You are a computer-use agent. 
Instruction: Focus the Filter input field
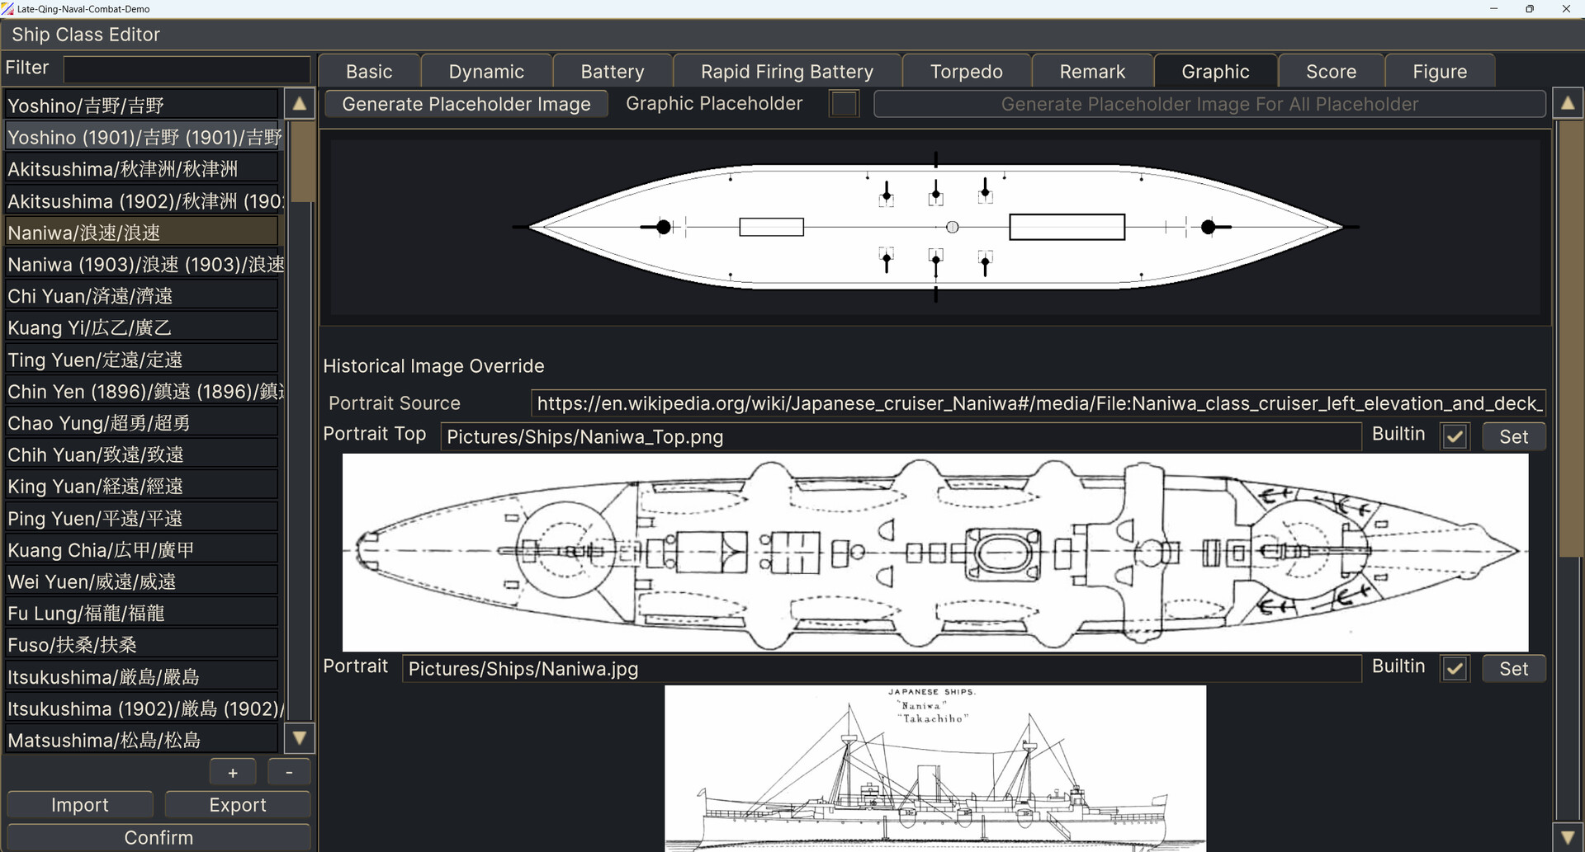click(x=187, y=68)
